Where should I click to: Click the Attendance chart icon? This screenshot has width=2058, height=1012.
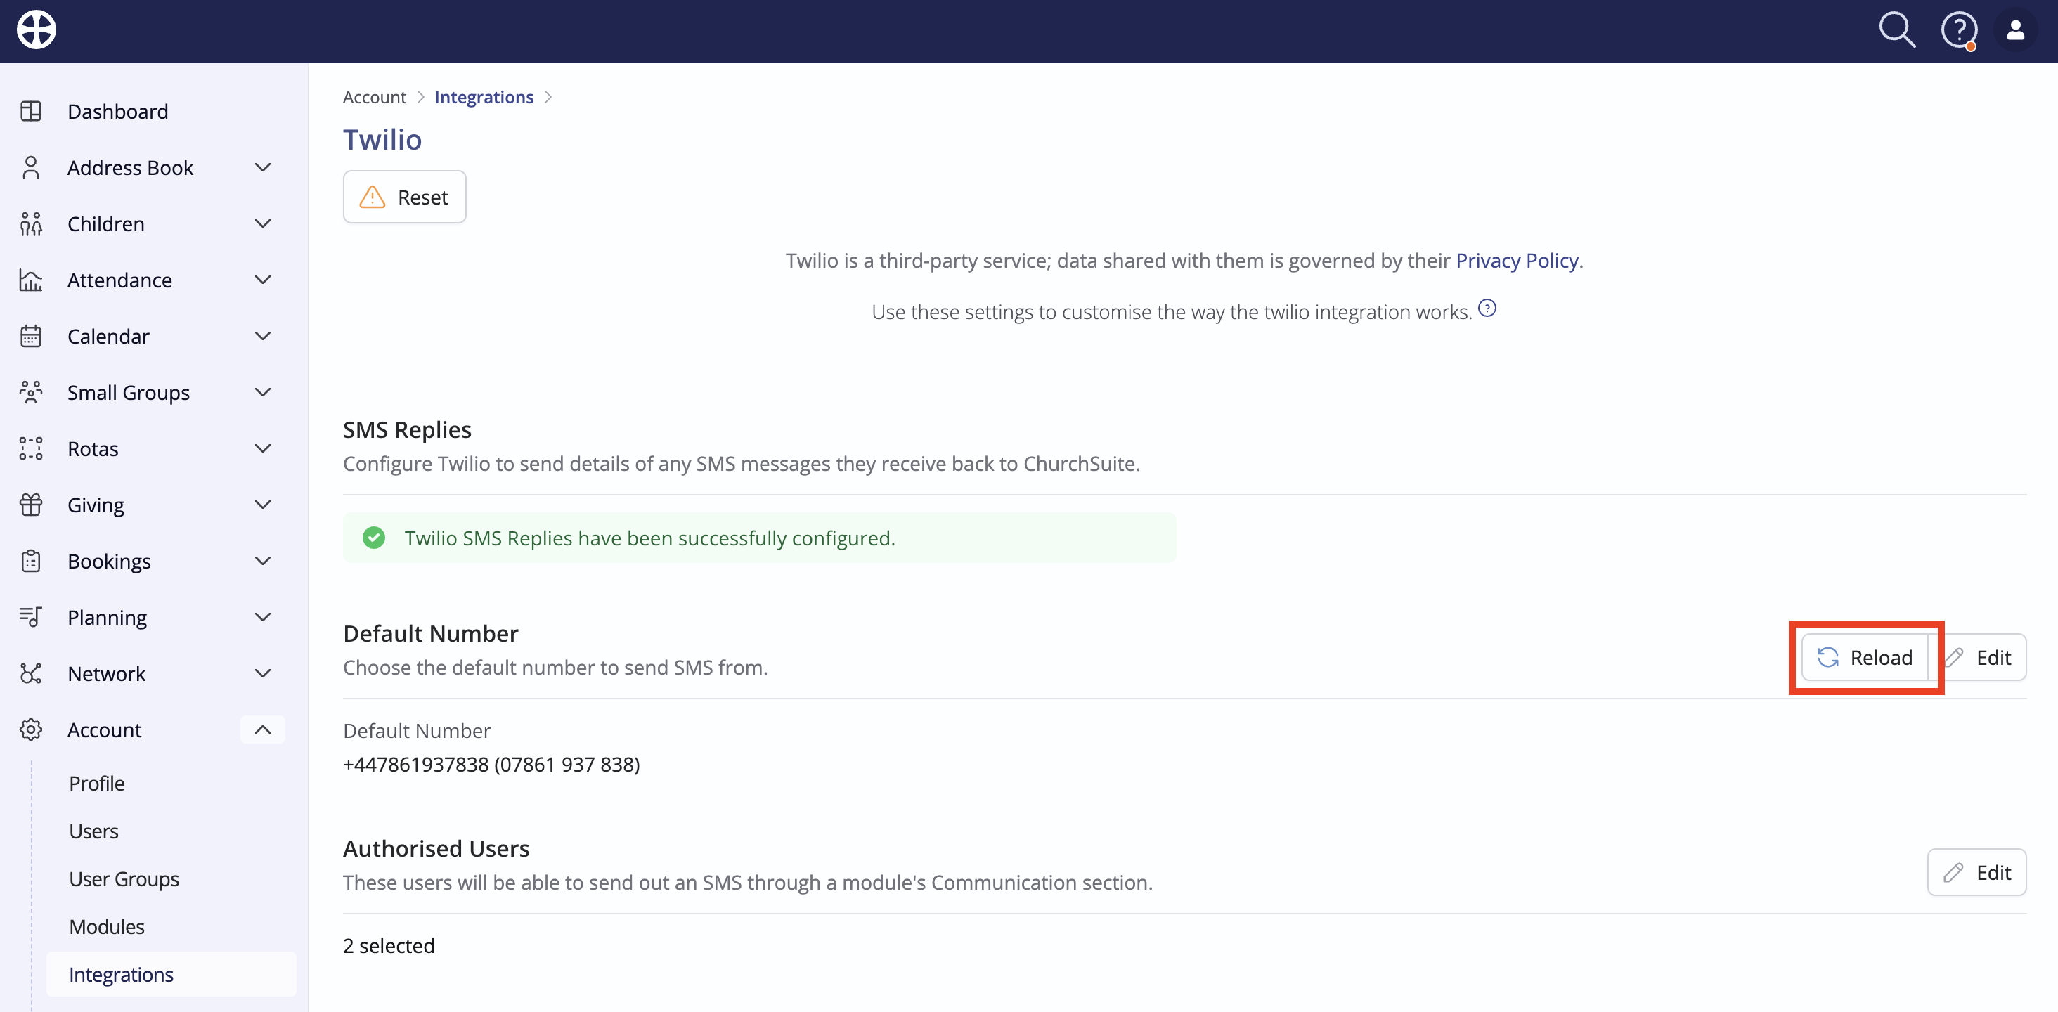31,280
